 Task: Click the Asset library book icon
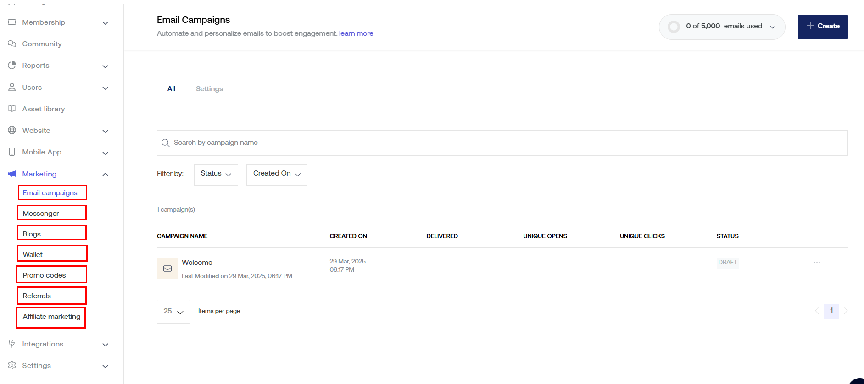click(12, 109)
